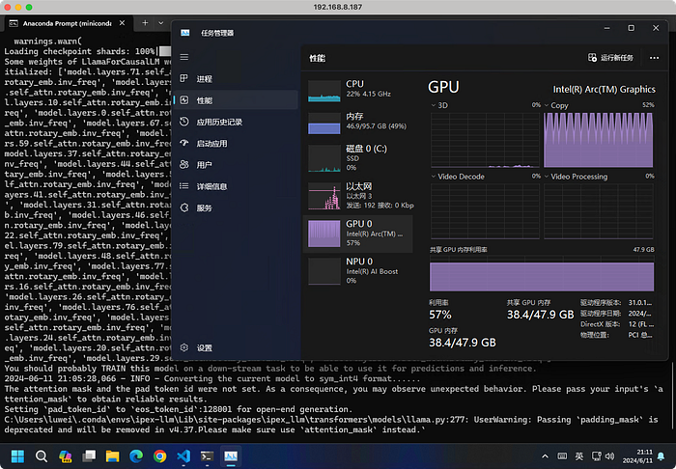
Task: Click the touch keyboard tray icon
Action: tap(562, 456)
